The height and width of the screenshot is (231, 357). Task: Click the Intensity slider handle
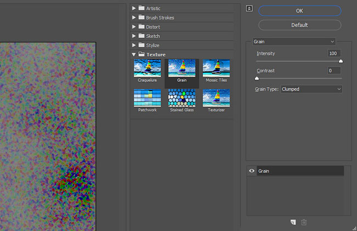pyautogui.click(x=341, y=61)
